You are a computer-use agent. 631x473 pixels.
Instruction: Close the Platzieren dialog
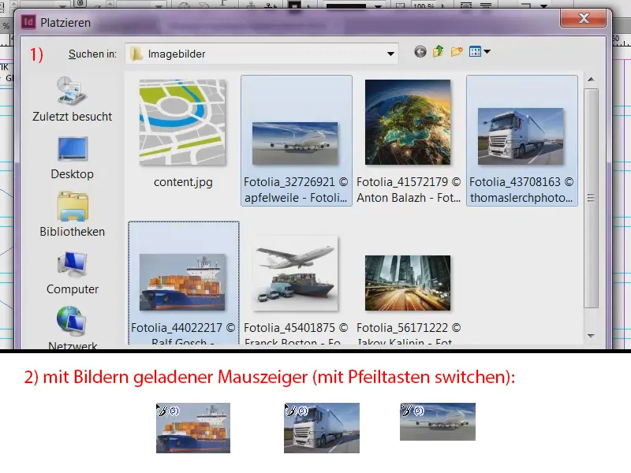(x=584, y=18)
